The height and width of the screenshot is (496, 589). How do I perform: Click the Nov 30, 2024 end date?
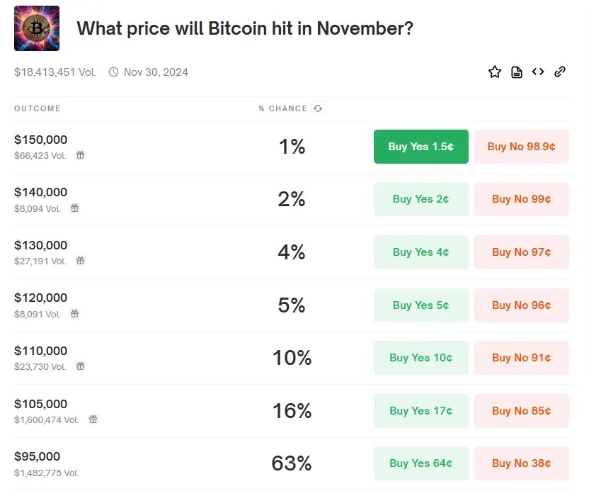pyautogui.click(x=155, y=72)
